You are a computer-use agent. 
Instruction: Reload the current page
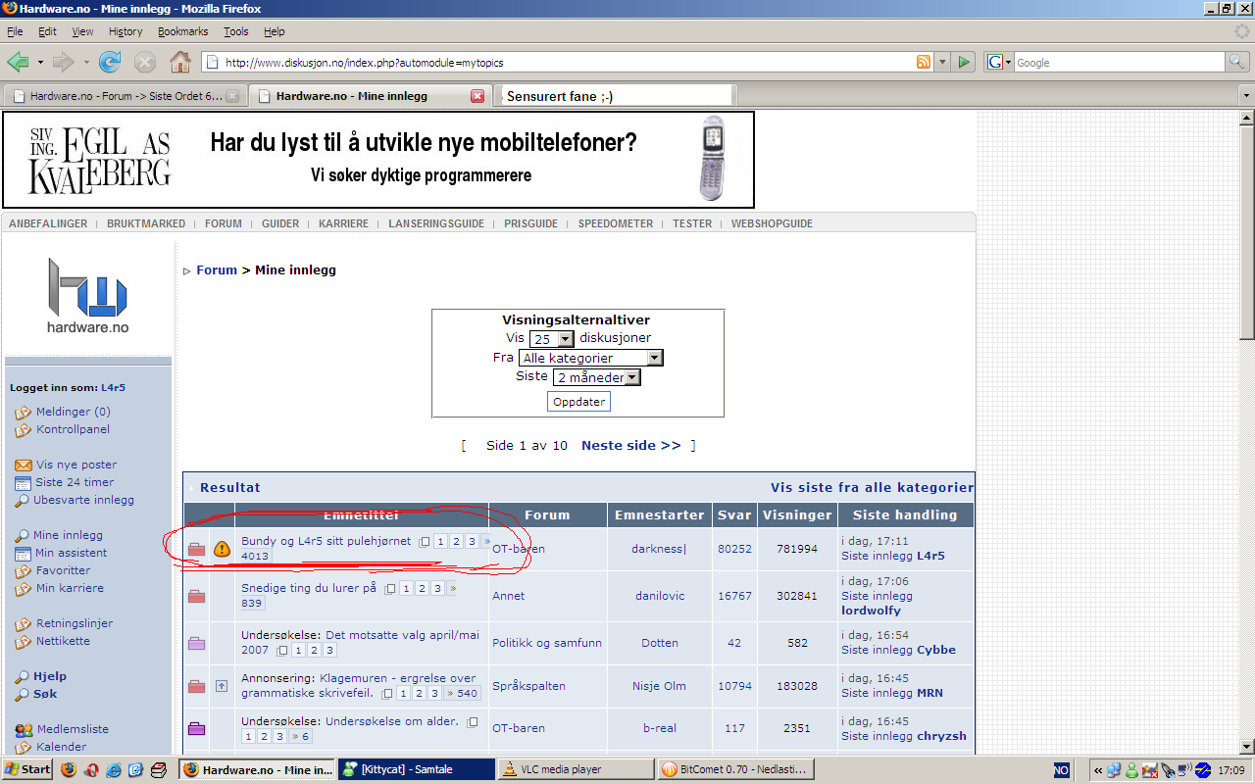pos(110,62)
